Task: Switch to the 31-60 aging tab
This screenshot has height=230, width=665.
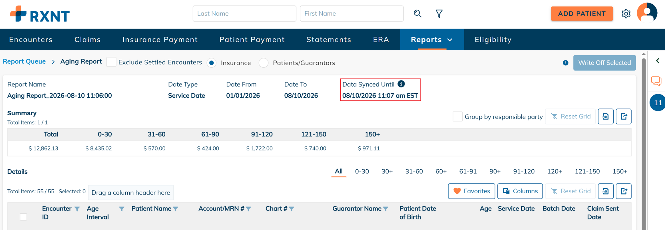Action: click(414, 171)
